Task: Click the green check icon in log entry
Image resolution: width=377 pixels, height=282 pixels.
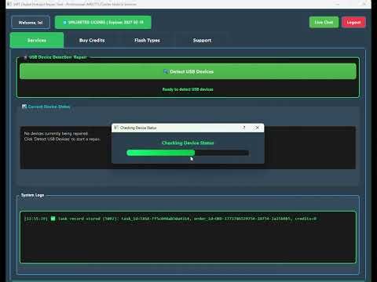Action: [x=53, y=219]
